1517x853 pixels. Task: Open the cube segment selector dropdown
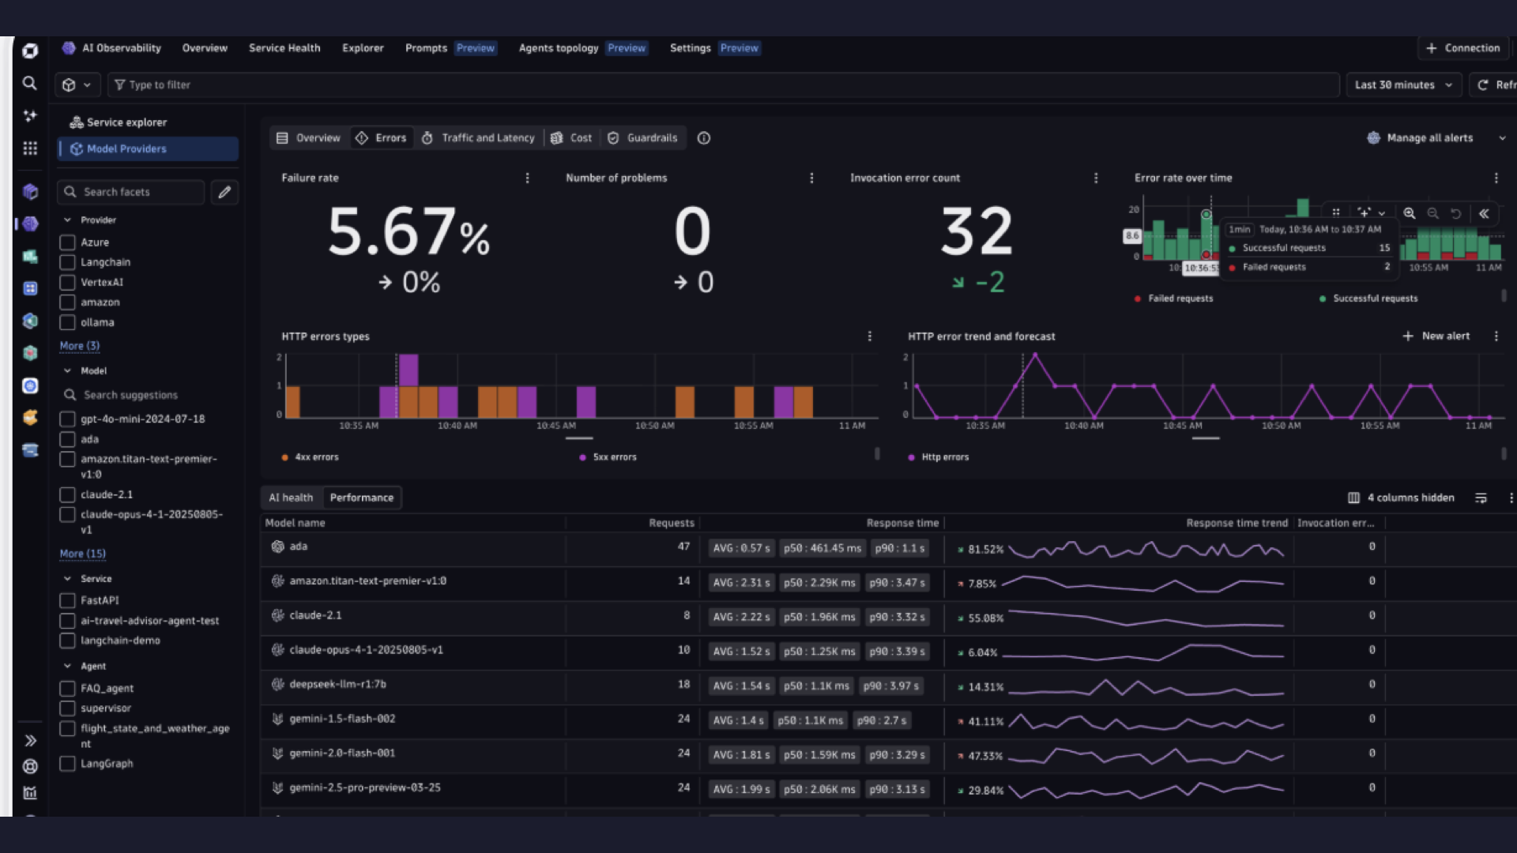pos(77,85)
